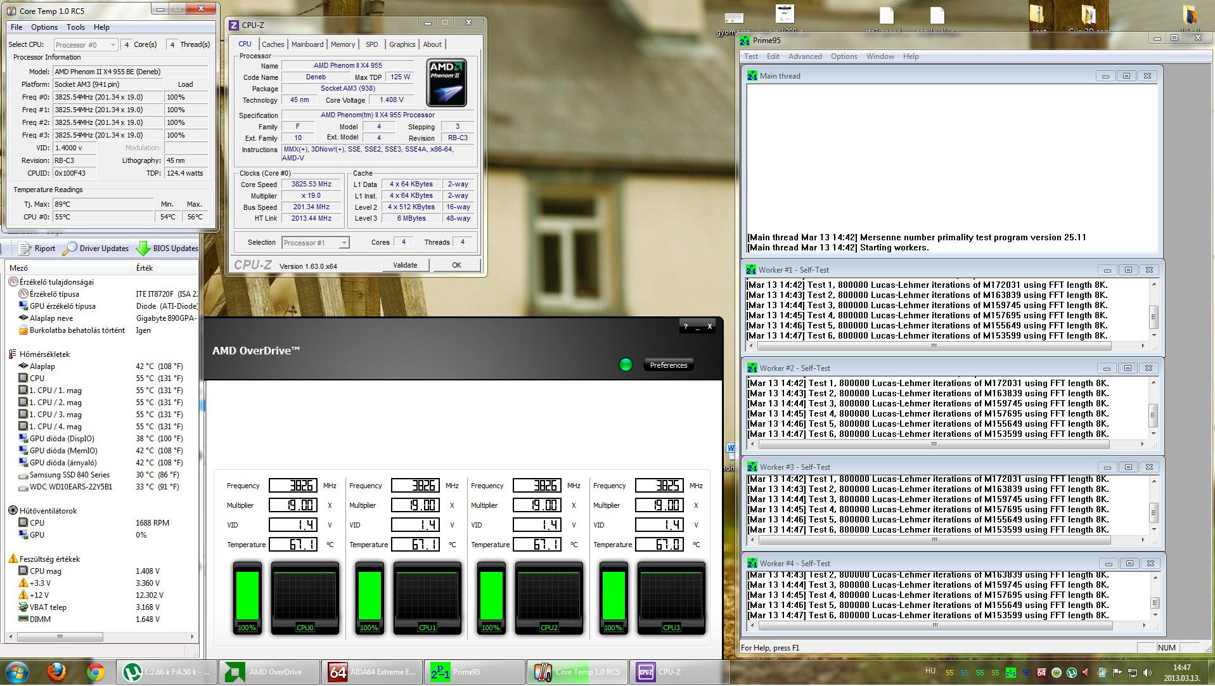
Task: Switch to the Mainboard tab in CPU-Z
Action: (x=307, y=44)
